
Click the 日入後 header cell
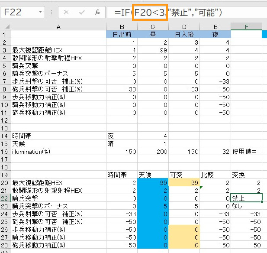[x=184, y=34]
